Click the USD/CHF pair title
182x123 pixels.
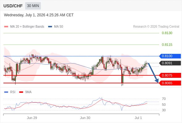(13, 6)
